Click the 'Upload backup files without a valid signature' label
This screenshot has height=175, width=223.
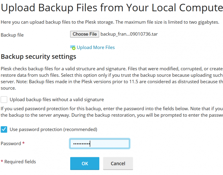(x=57, y=99)
